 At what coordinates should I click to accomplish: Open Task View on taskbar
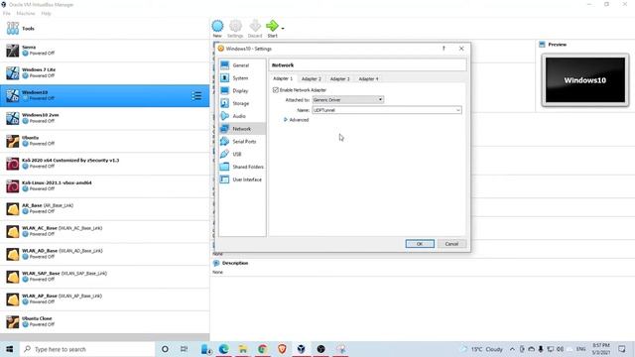pyautogui.click(x=184, y=349)
